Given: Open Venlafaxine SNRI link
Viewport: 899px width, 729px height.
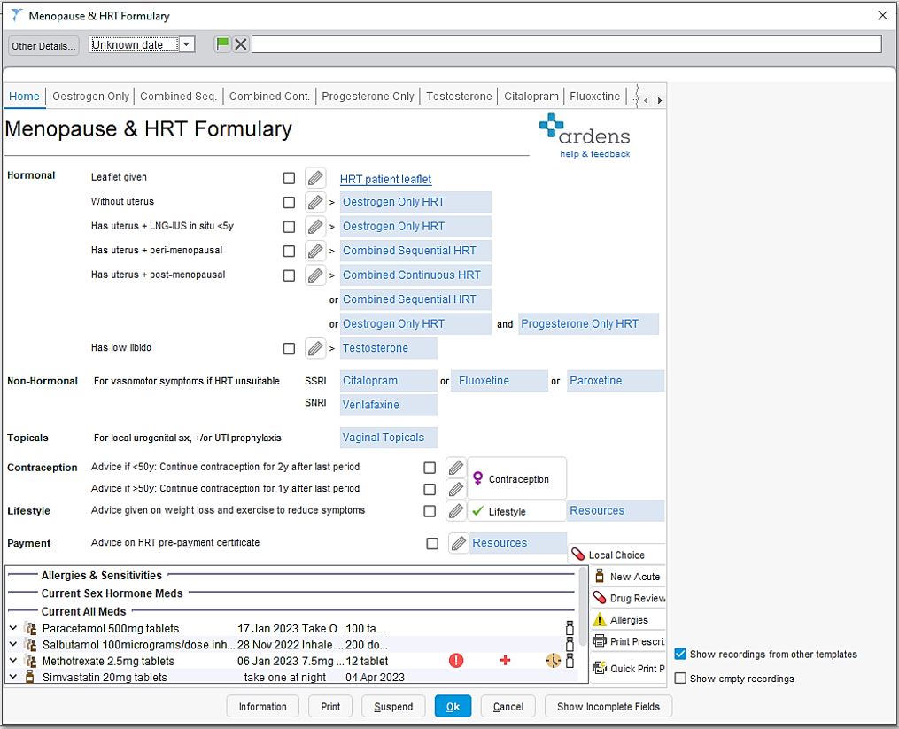Looking at the screenshot, I should click(x=388, y=405).
